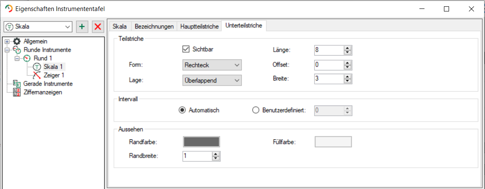Click the Skala 1 scale icon
This screenshot has height=189, width=485.
[37, 67]
